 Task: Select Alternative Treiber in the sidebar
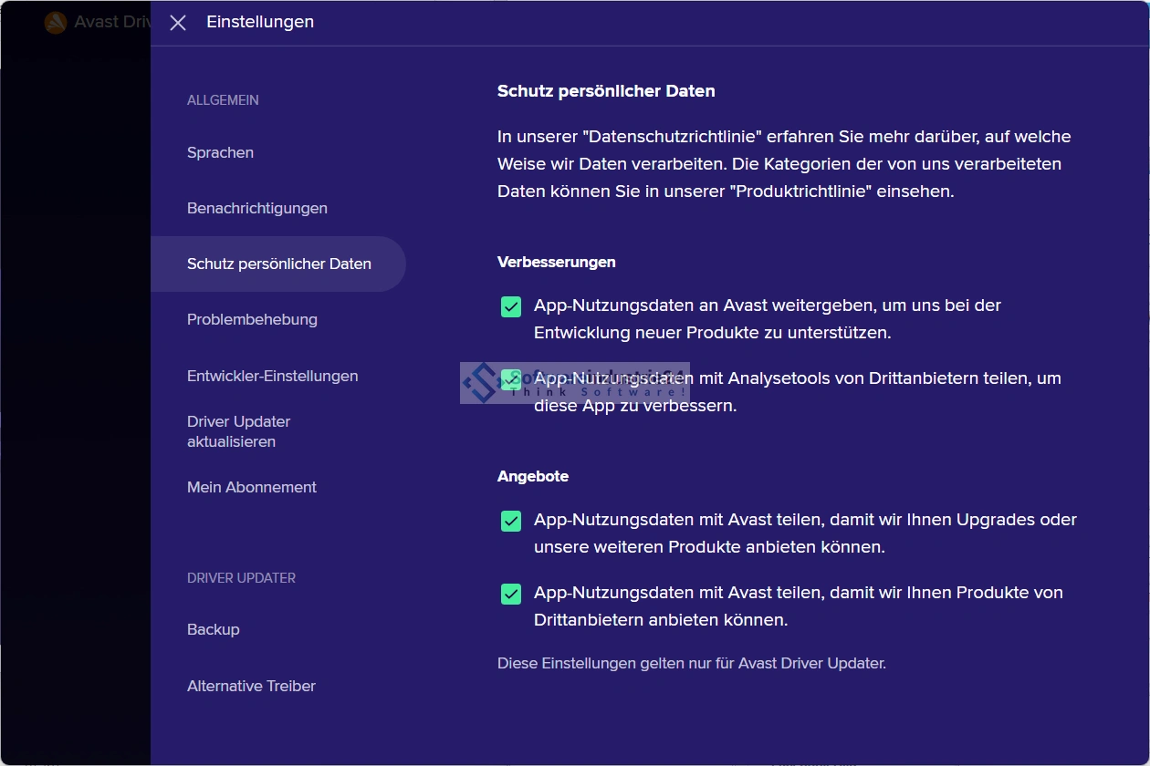(x=251, y=686)
